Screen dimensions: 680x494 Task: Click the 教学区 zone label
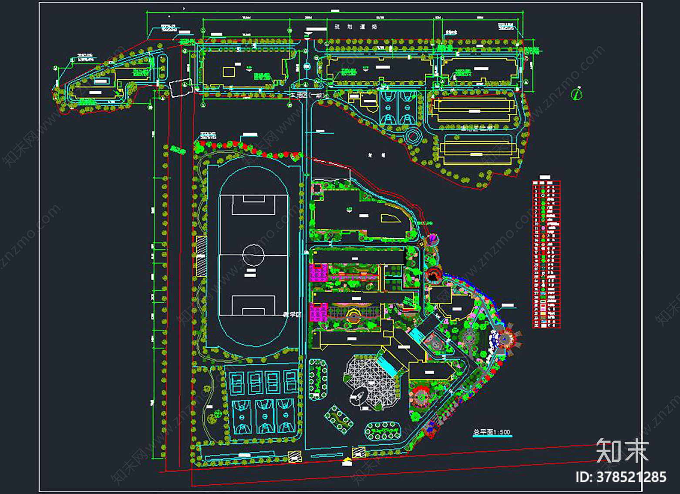(292, 314)
